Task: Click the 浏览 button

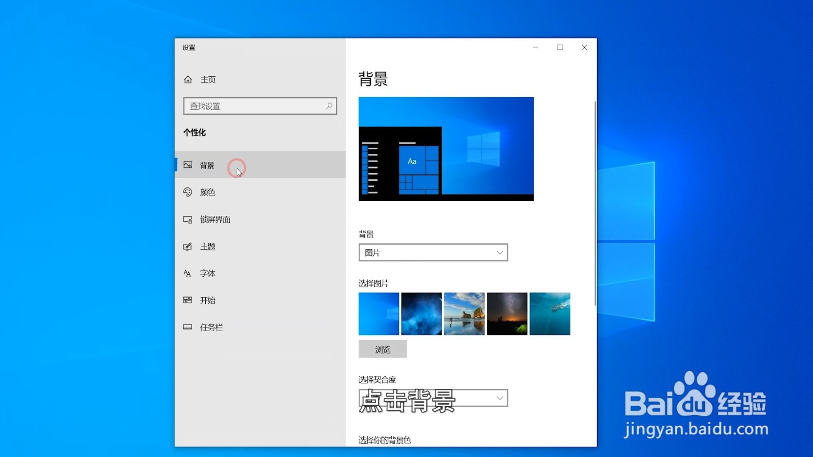Action: (383, 349)
